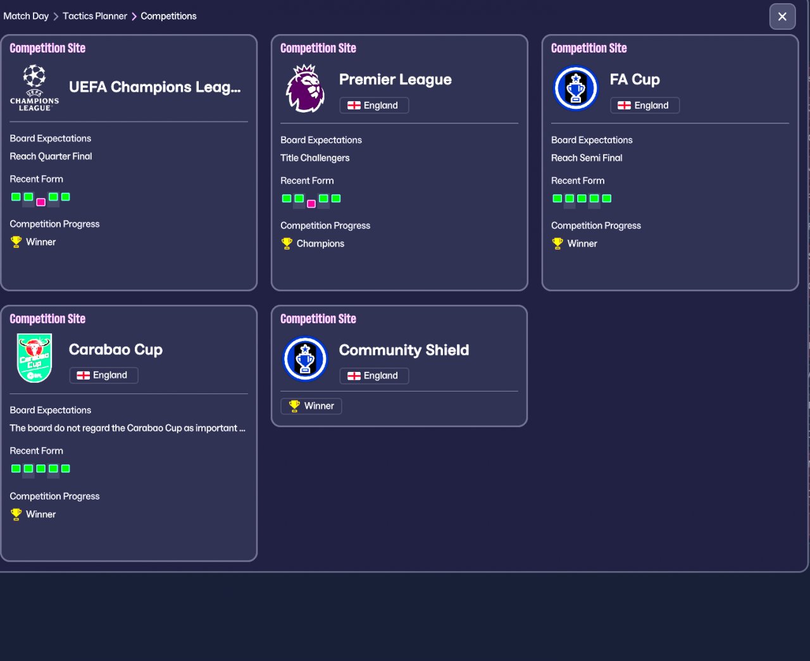The width and height of the screenshot is (810, 661).
Task: Click the 'Reach Semi Final' expectation text
Action: click(587, 158)
